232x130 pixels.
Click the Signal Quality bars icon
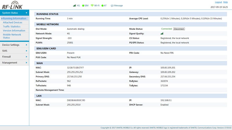pos(162,34)
